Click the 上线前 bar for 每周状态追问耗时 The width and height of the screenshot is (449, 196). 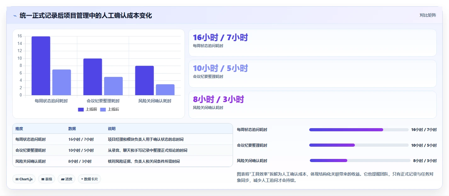click(41, 66)
